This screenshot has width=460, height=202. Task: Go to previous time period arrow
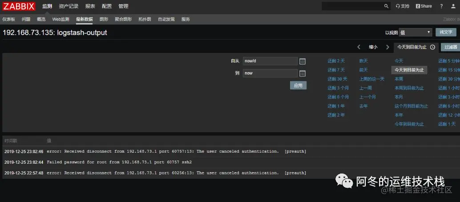pyautogui.click(x=359, y=47)
